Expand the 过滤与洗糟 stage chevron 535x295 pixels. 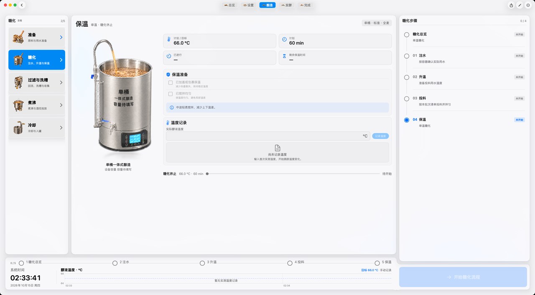[61, 82]
